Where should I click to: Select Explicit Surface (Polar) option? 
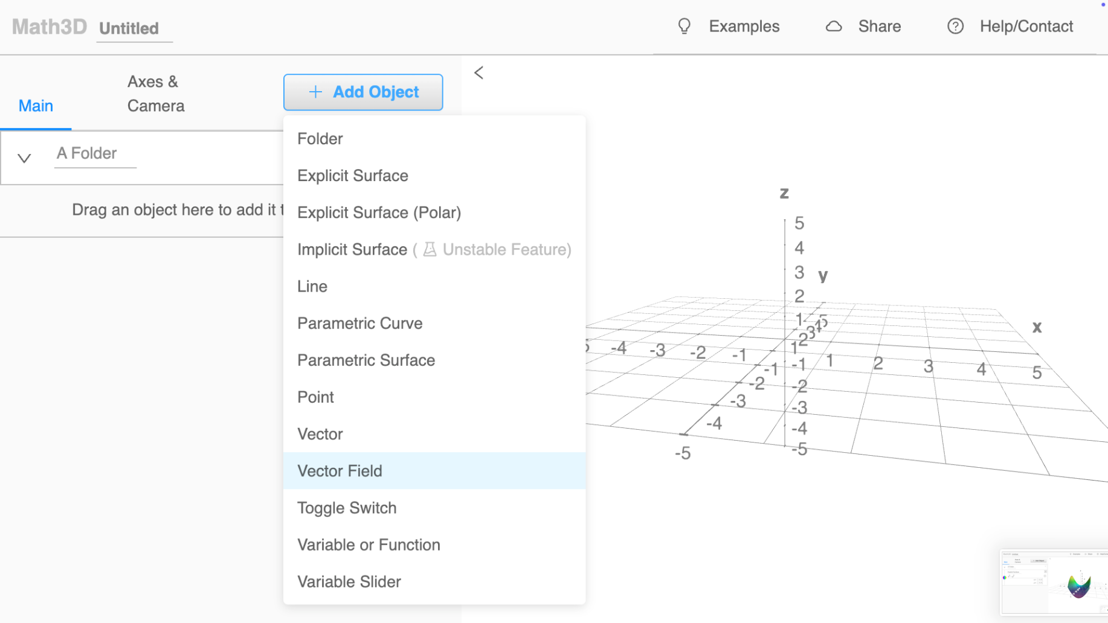[379, 212]
